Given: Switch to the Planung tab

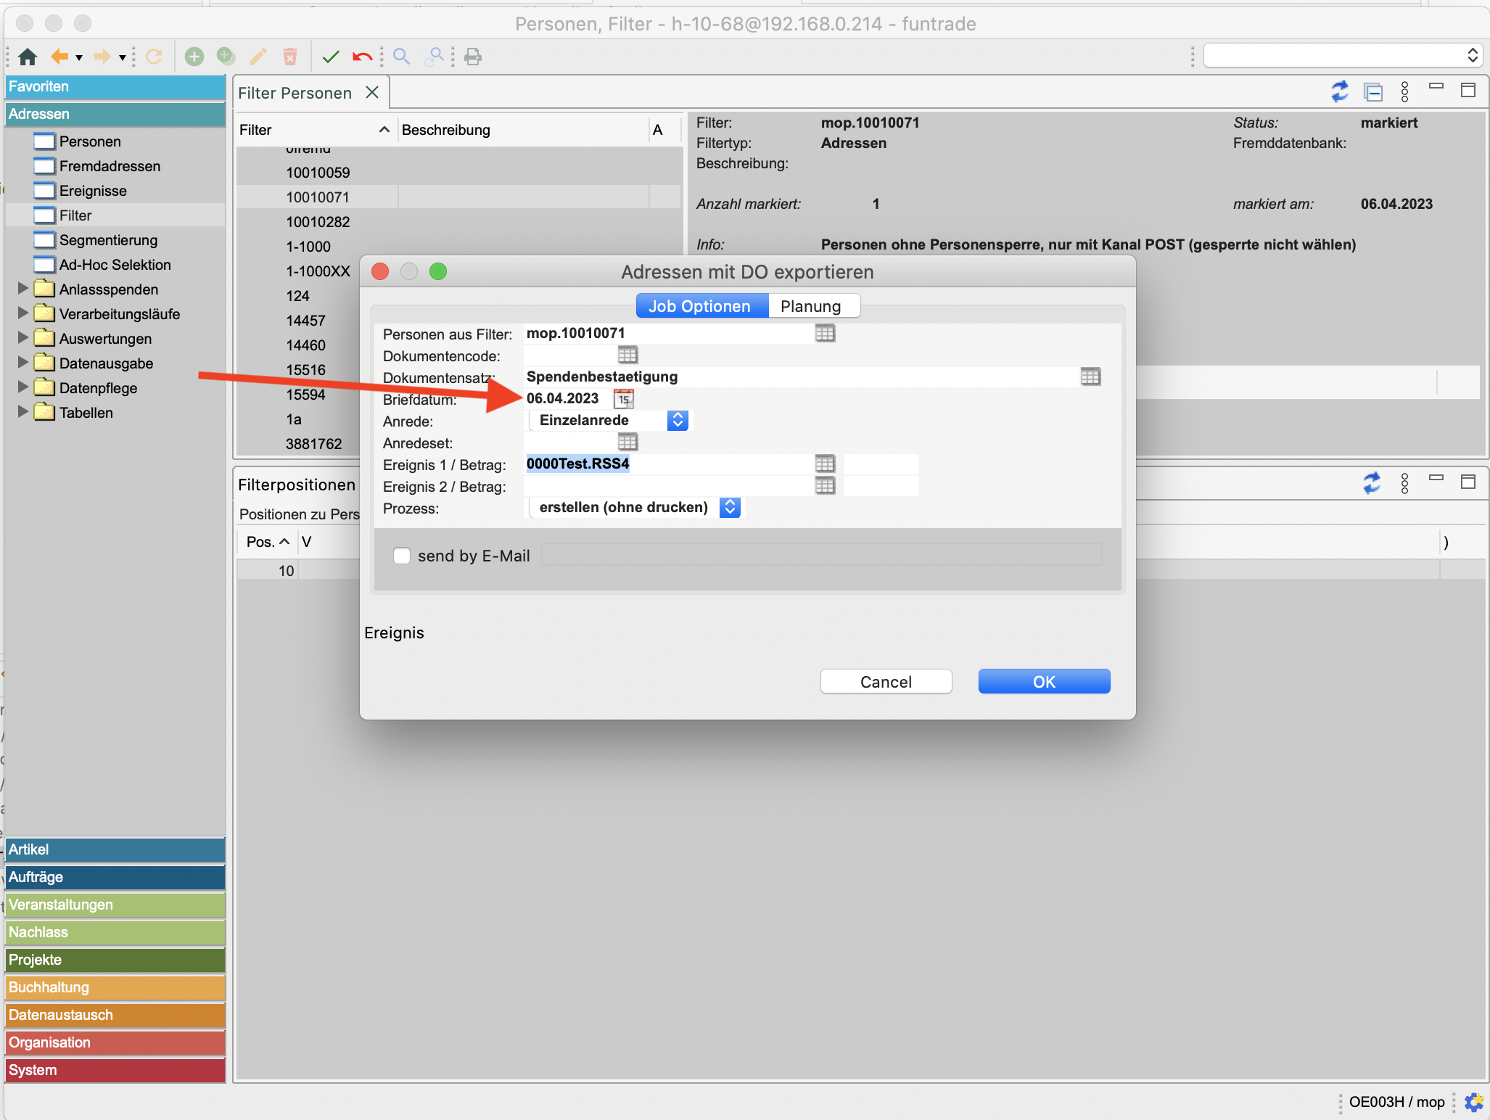Looking at the screenshot, I should (x=810, y=306).
